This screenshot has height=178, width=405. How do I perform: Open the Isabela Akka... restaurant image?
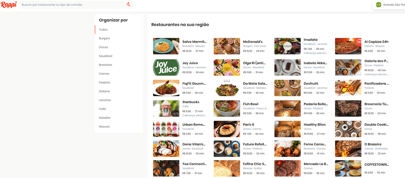[288, 67]
